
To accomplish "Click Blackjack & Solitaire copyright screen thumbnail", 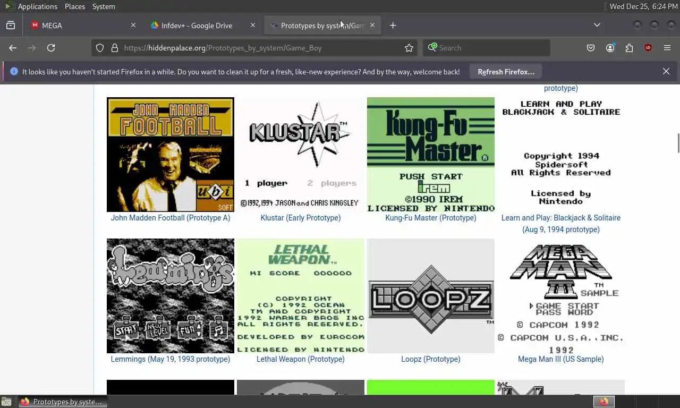I will (561, 155).
